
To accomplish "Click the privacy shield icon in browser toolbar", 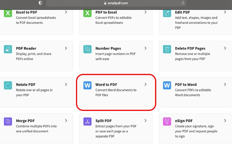I will (40, 3).
